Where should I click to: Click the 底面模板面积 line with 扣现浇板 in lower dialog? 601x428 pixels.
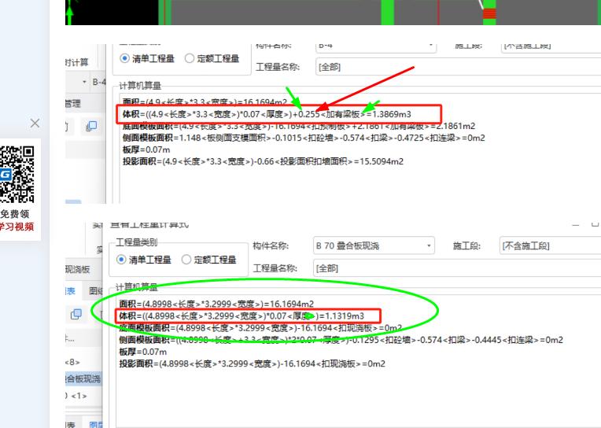click(x=260, y=328)
